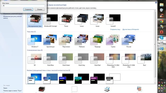Click Отмена button in theme name dialog
This screenshot has height=93, width=166.
pyautogui.click(x=40, y=9)
